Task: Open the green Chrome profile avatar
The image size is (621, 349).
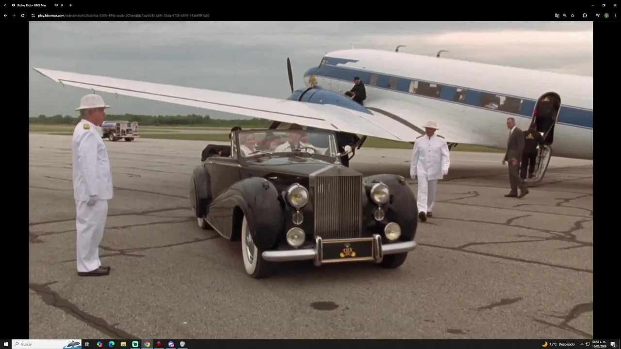Action: [606, 16]
